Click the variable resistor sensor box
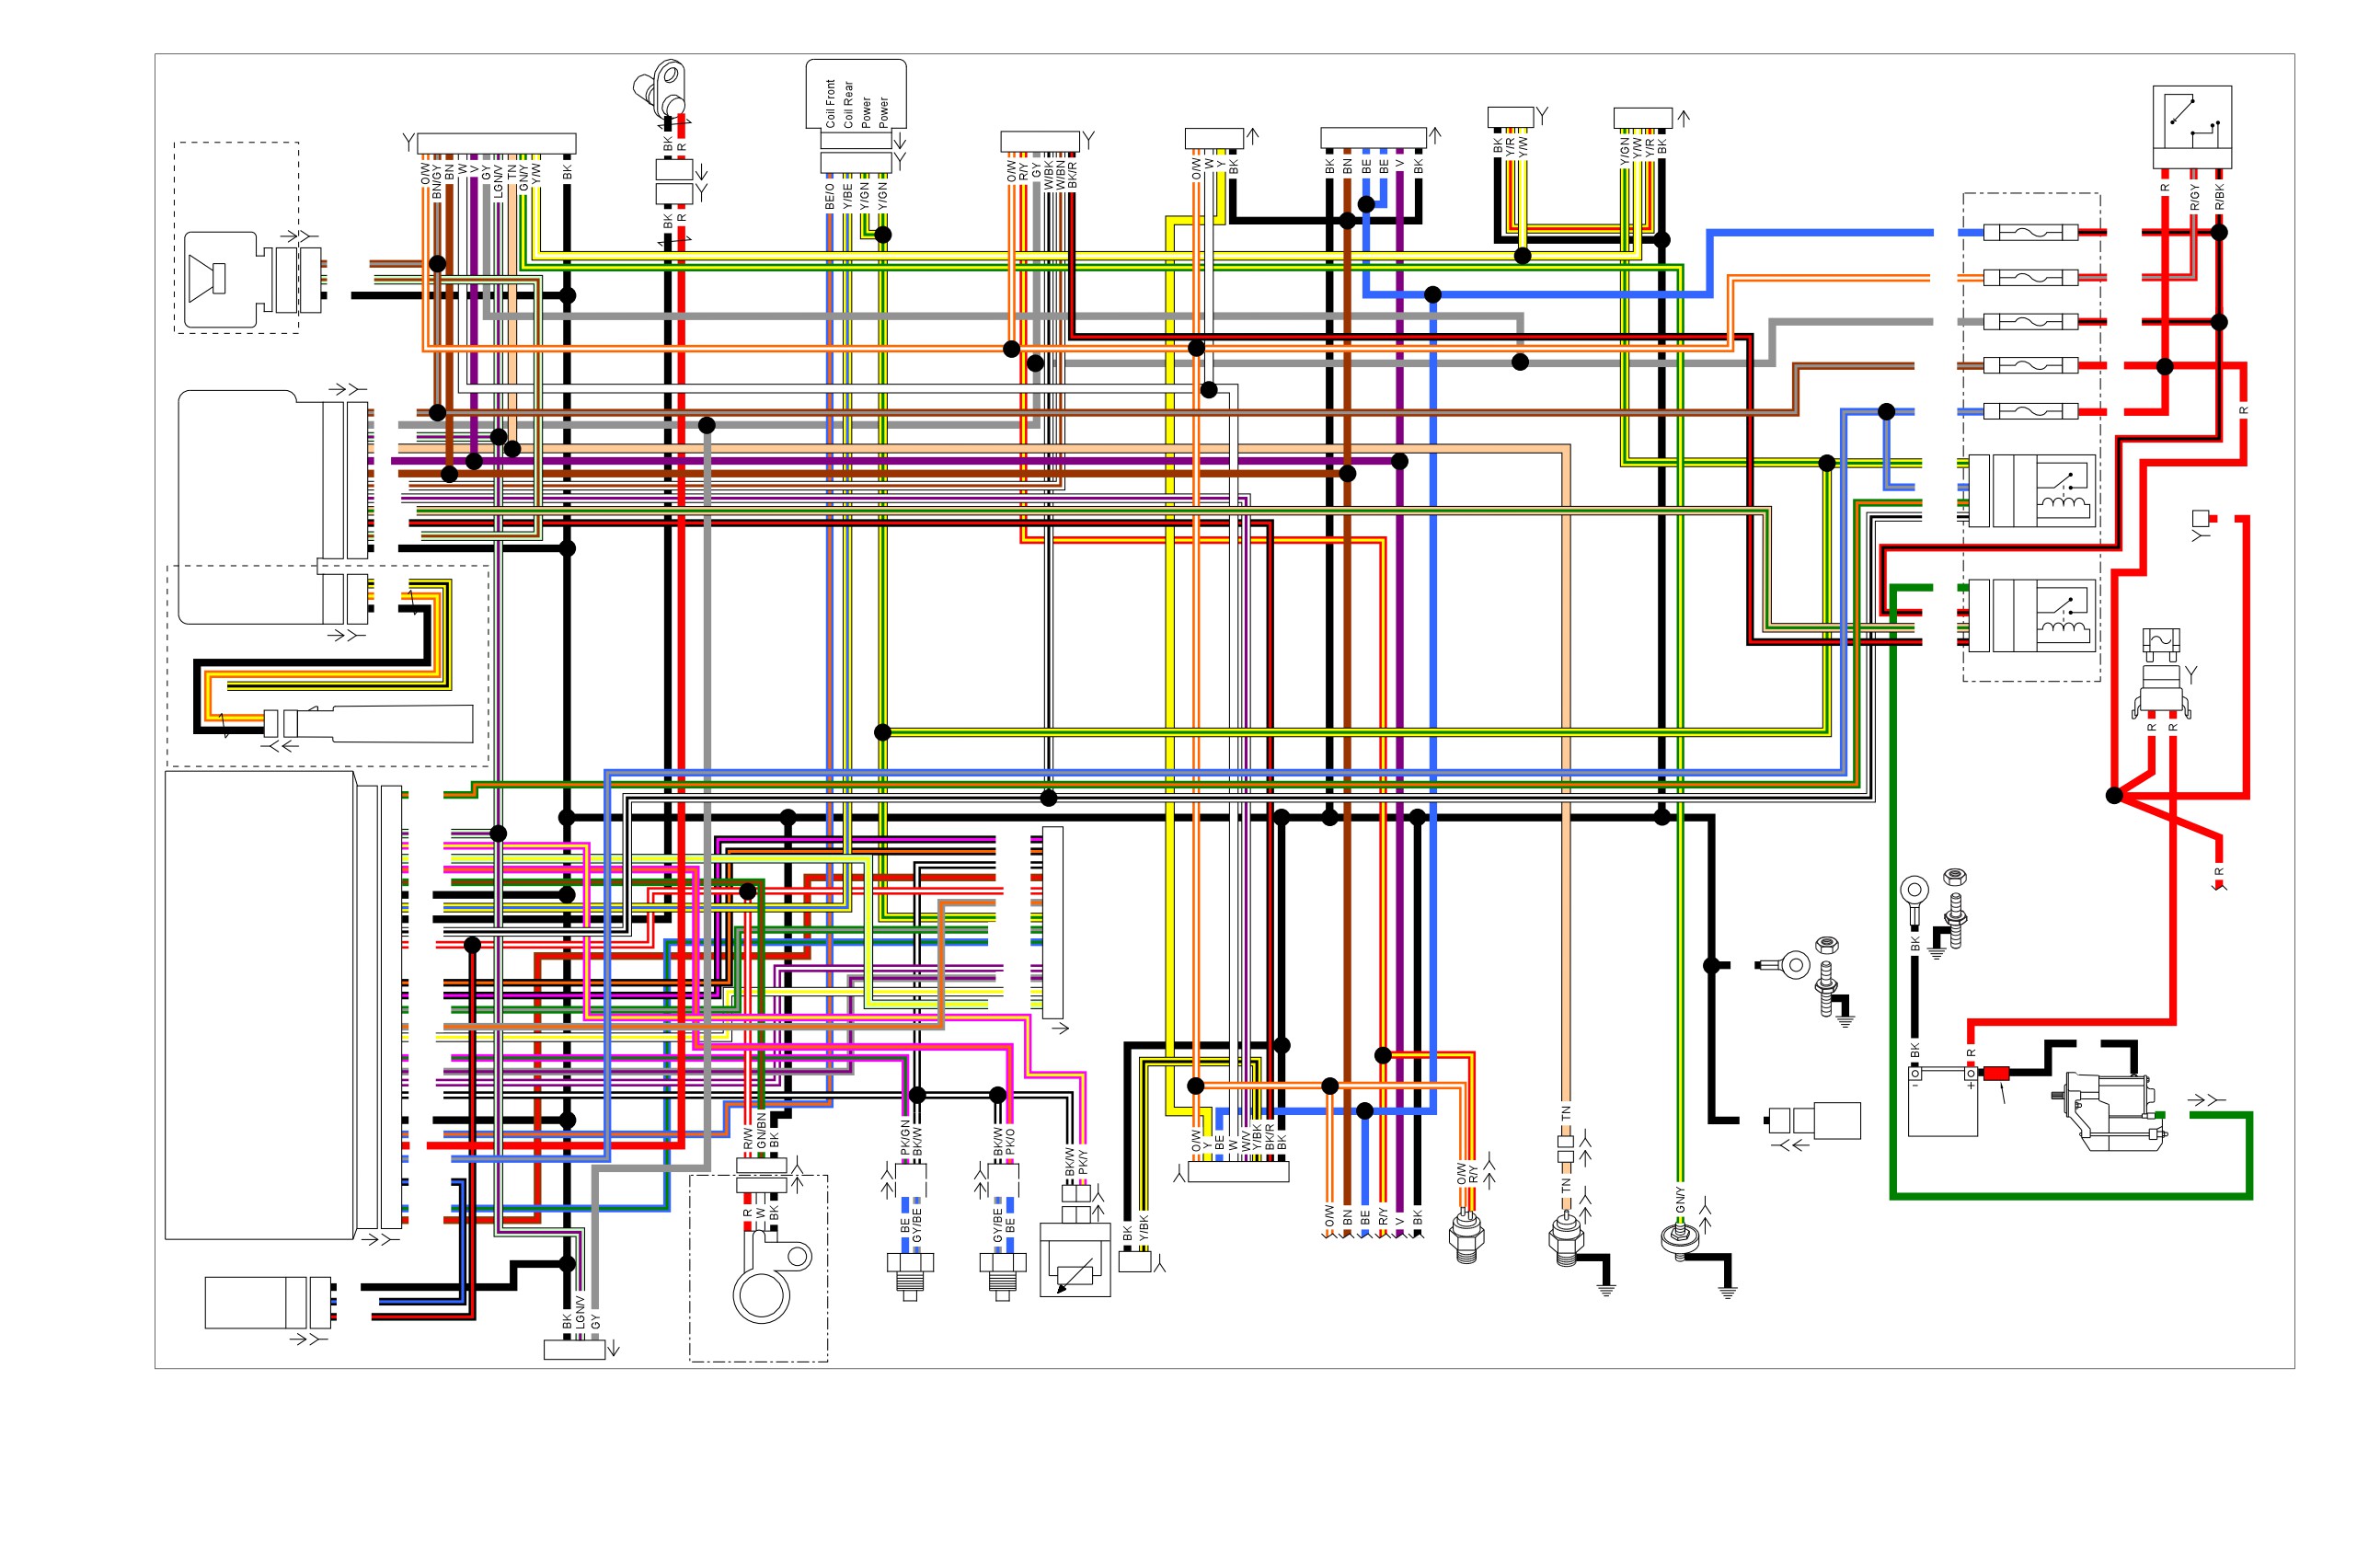The image size is (2380, 1552). [x=1075, y=1260]
